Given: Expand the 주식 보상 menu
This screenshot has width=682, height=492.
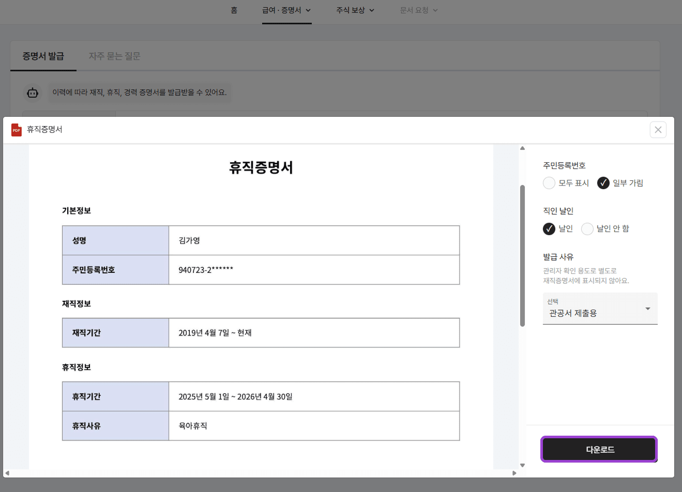Looking at the screenshot, I should pos(355,10).
